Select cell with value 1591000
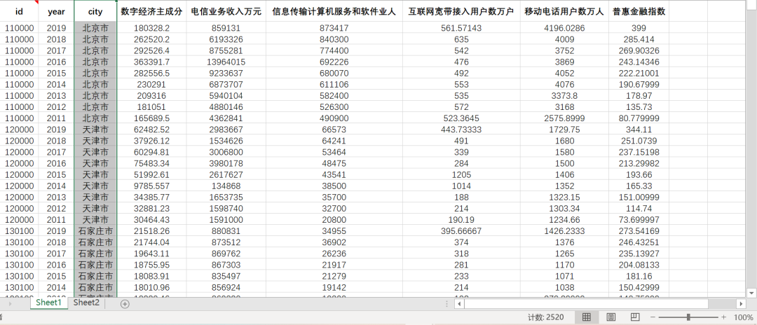This screenshot has height=325, width=757. point(226,219)
